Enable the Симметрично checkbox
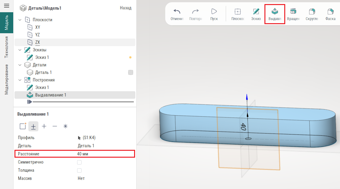Viewport: 340px width, 189px height. click(x=79, y=162)
